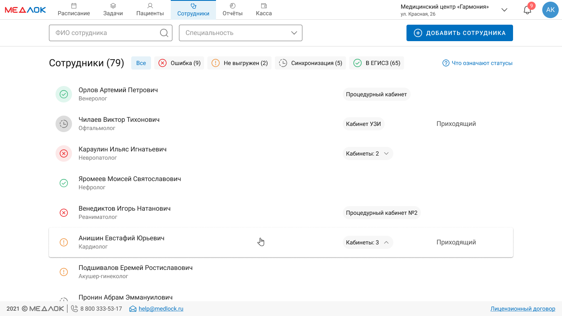Open the AK user avatar menu
The width and height of the screenshot is (562, 316).
tap(550, 10)
